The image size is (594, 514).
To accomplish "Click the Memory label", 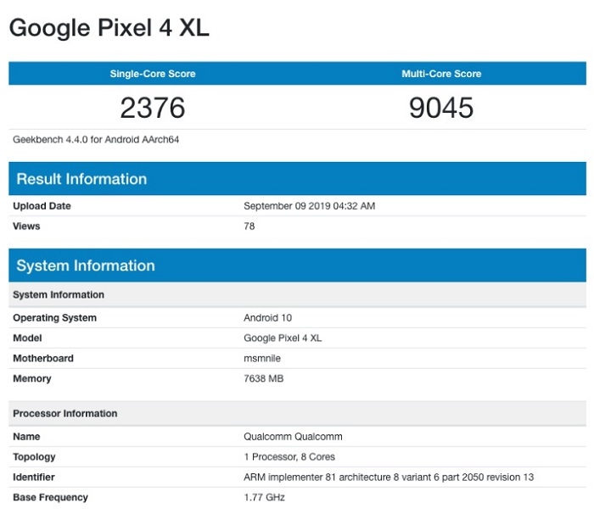I will tap(32, 378).
